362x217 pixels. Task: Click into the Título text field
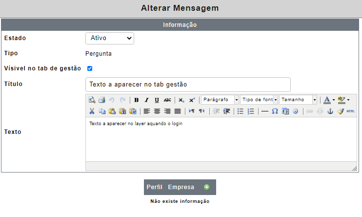(x=188, y=85)
